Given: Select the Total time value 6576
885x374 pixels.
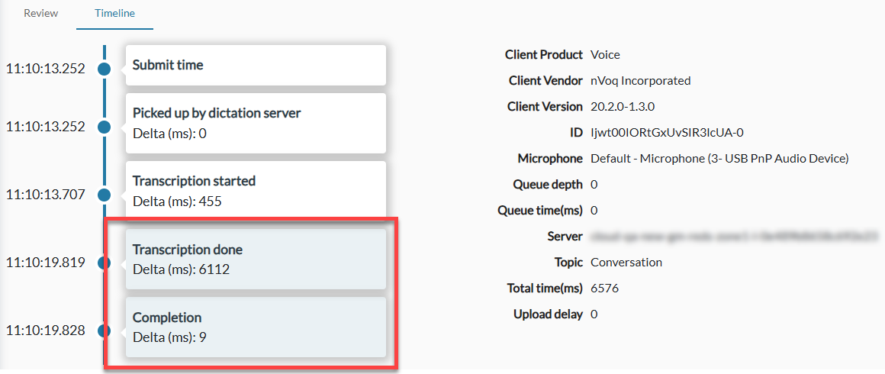Looking at the screenshot, I should tap(604, 289).
